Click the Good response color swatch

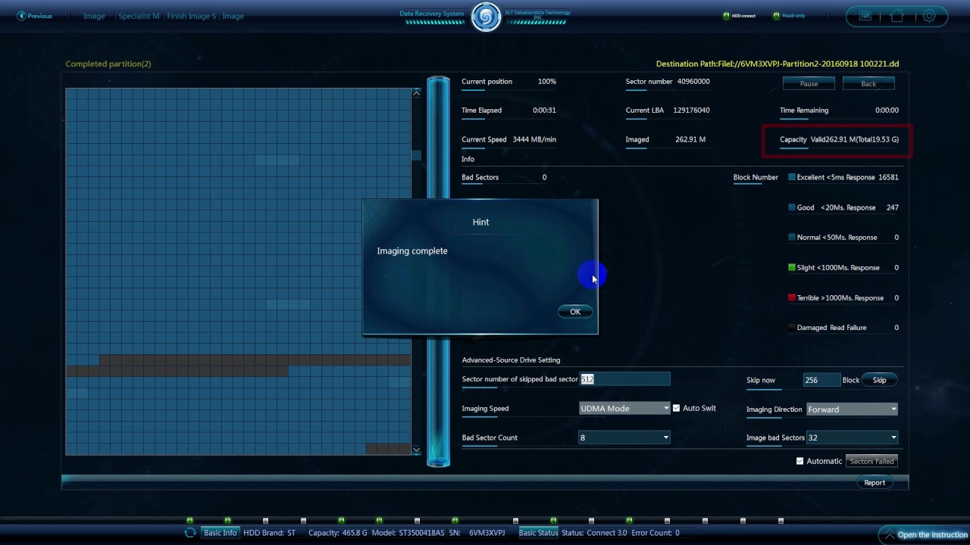point(792,207)
